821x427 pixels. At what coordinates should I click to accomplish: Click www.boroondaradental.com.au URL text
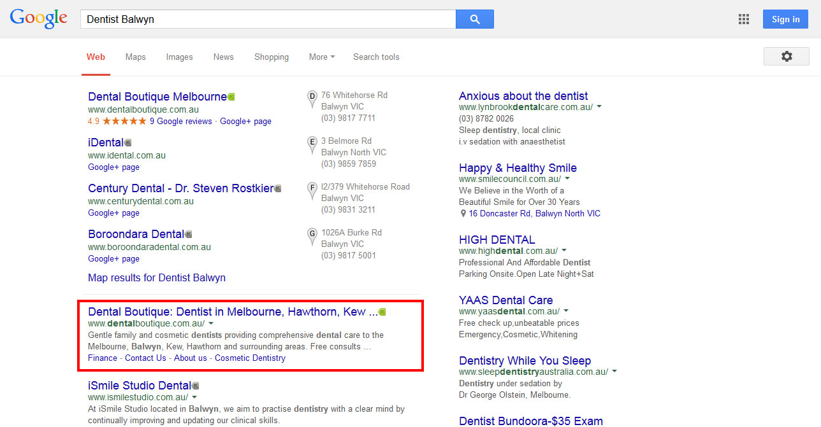click(x=149, y=247)
